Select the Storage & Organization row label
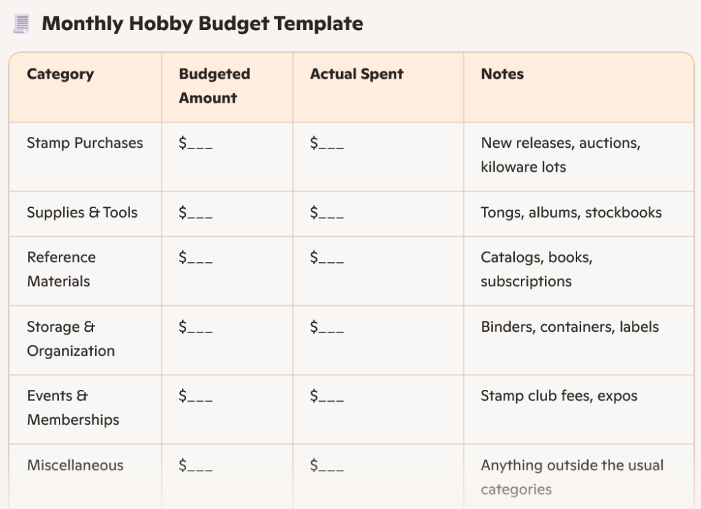701x509 pixels. pyautogui.click(x=71, y=339)
